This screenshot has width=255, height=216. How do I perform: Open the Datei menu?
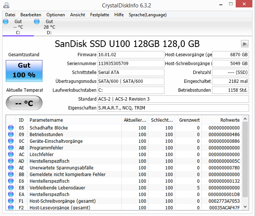point(10,15)
